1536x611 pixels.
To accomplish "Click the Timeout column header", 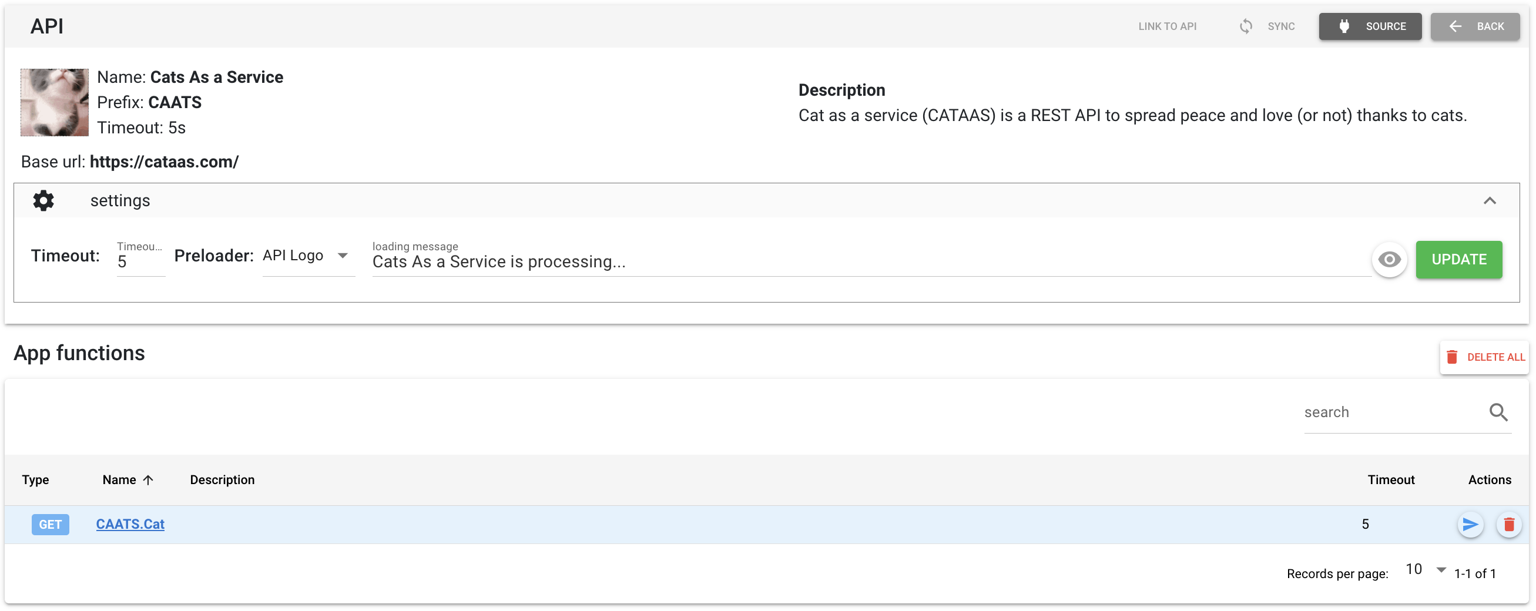I will [1390, 480].
